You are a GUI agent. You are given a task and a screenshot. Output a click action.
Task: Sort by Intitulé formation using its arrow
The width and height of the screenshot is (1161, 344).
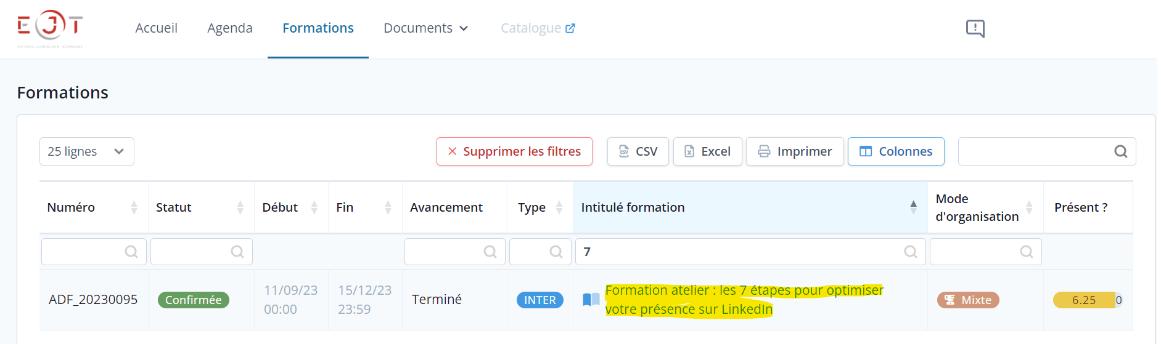(x=913, y=207)
